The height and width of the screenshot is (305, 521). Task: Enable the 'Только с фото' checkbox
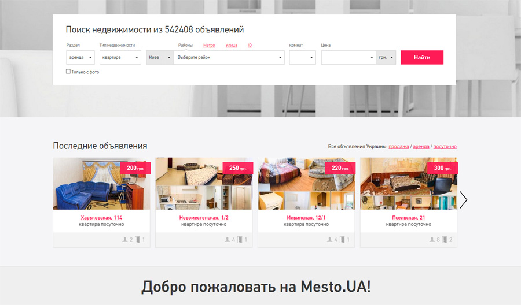[x=68, y=72]
